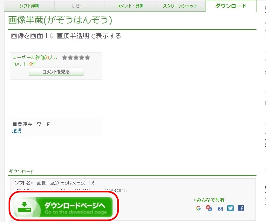Click the green ダウンロードページへ button

coord(63,206)
